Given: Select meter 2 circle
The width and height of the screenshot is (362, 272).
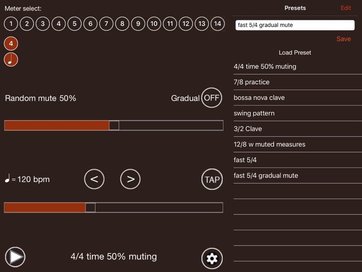Looking at the screenshot, I should coord(27,24).
